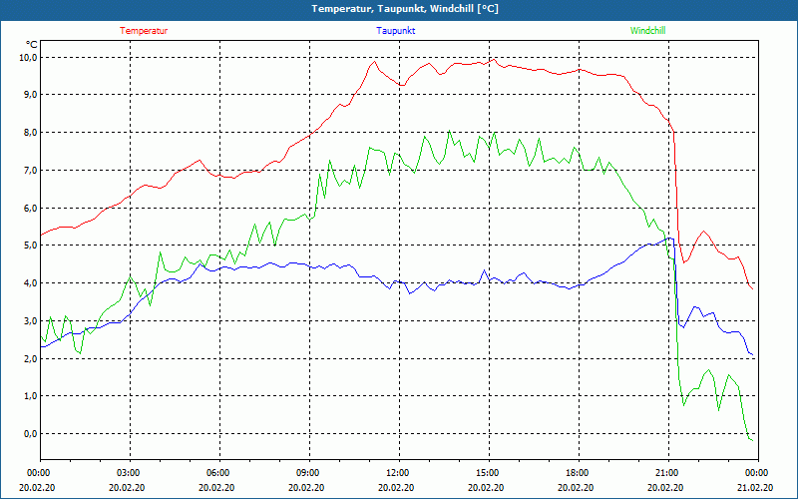798x499 pixels.
Task: Click the chart title 'Temperatur, Taupunkt, Windchill [°C]'
Action: coord(405,9)
